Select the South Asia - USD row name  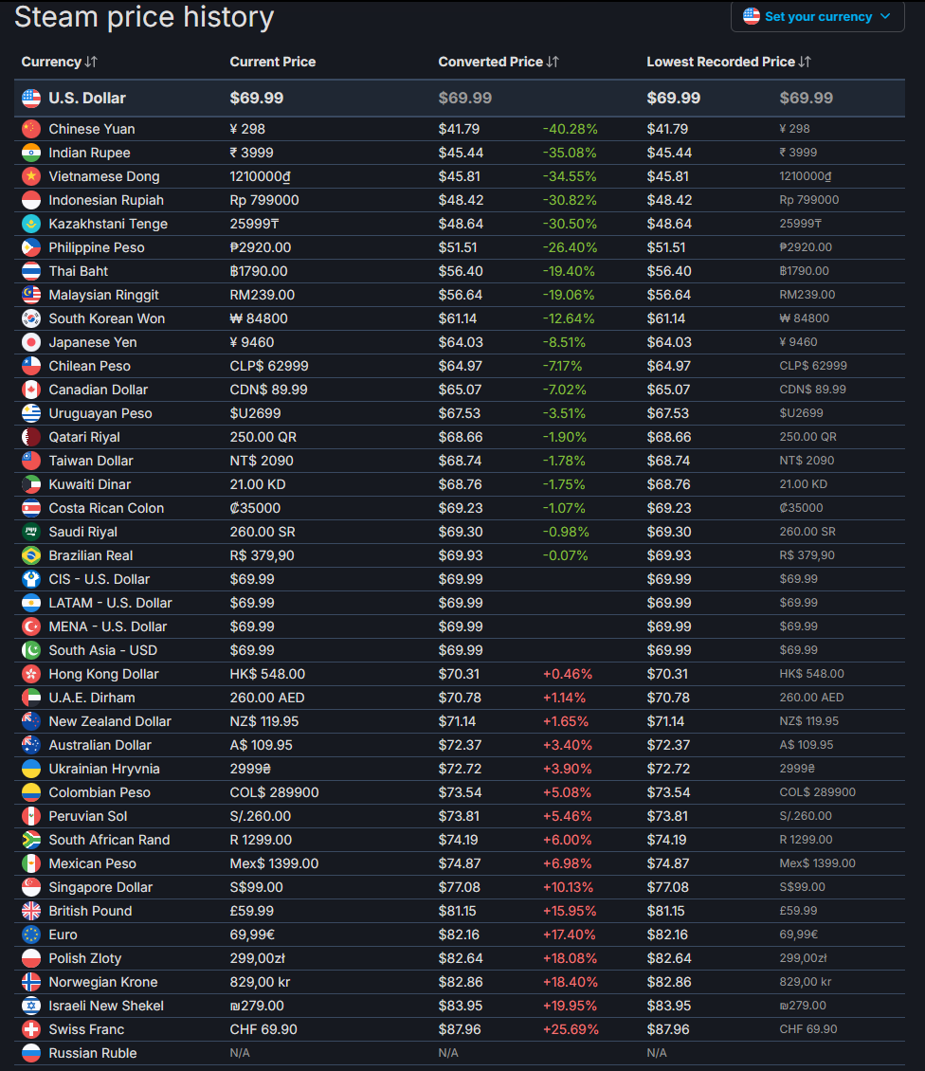coord(102,650)
